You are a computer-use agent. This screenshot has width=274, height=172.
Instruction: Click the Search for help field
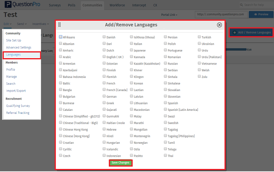pos(257,5)
